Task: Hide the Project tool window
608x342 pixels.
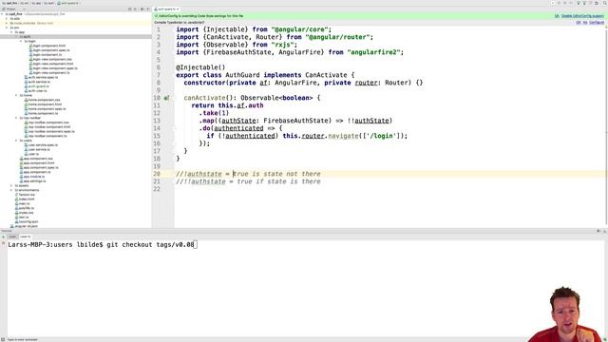Action: click(x=148, y=9)
